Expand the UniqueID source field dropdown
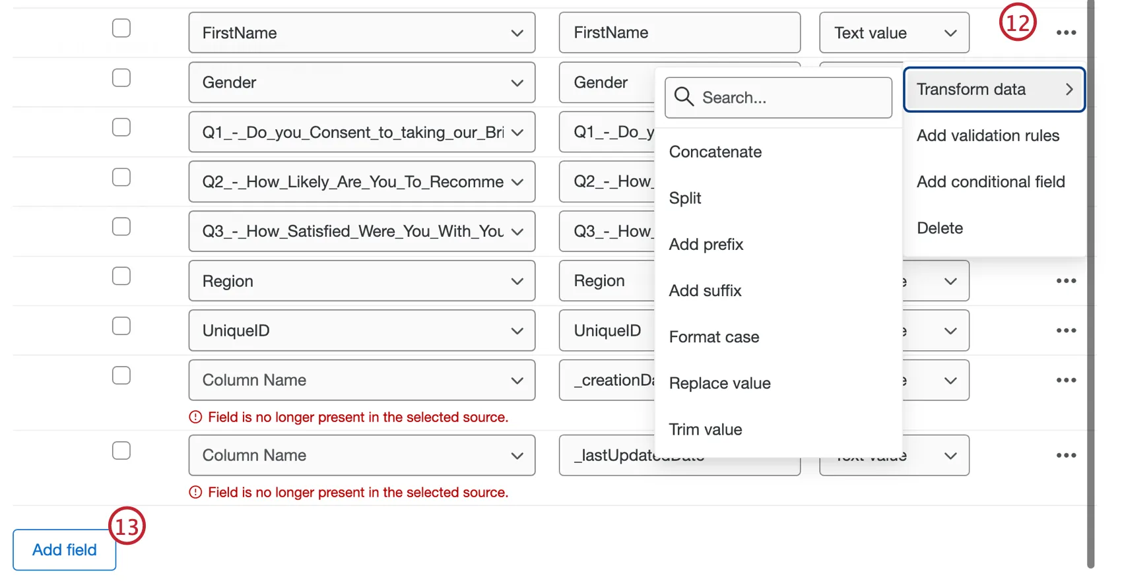Screen dimensions: 1122x583 coord(362,330)
